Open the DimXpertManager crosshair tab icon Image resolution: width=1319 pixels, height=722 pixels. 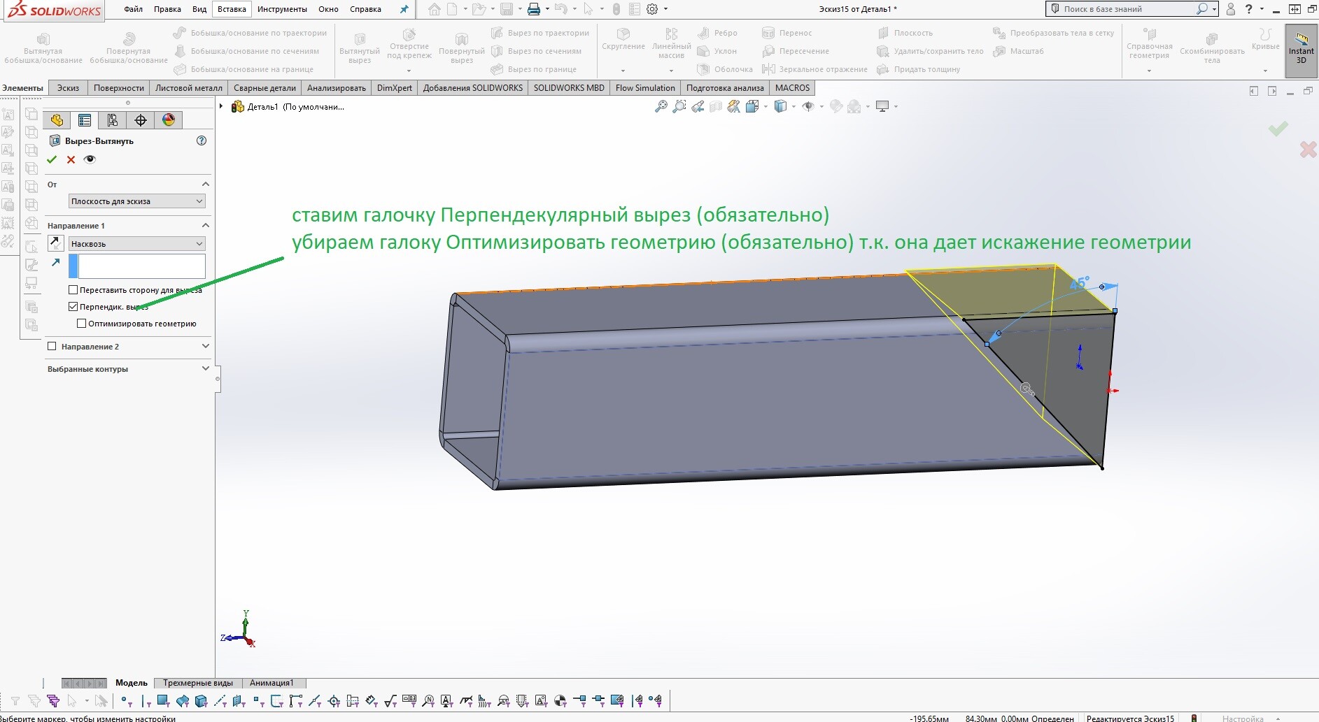pyautogui.click(x=141, y=120)
